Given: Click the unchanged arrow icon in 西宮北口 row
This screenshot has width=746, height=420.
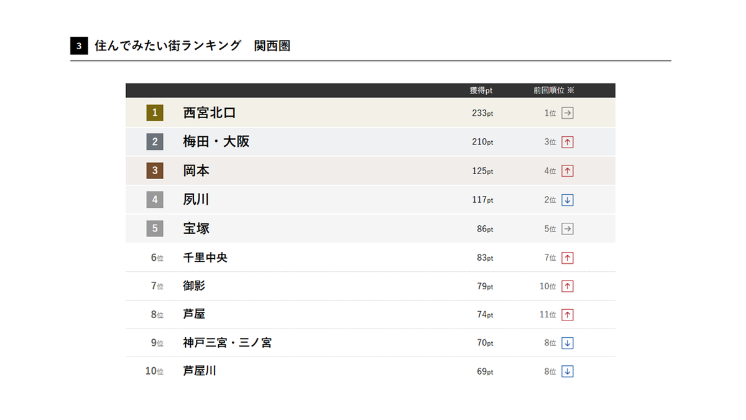Looking at the screenshot, I should pyautogui.click(x=567, y=113).
